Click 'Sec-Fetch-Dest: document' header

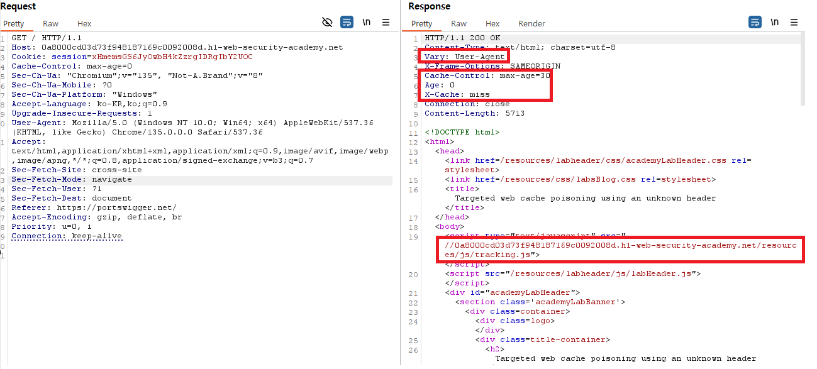pyautogui.click(x=72, y=198)
